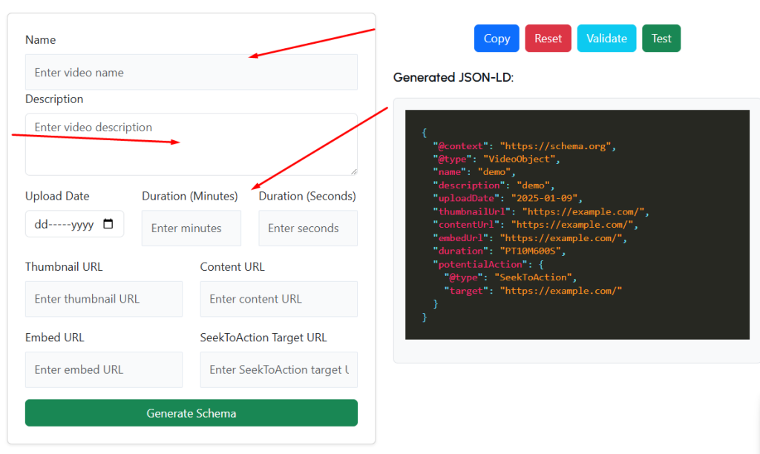Click the Duration Minutes field

(191, 228)
